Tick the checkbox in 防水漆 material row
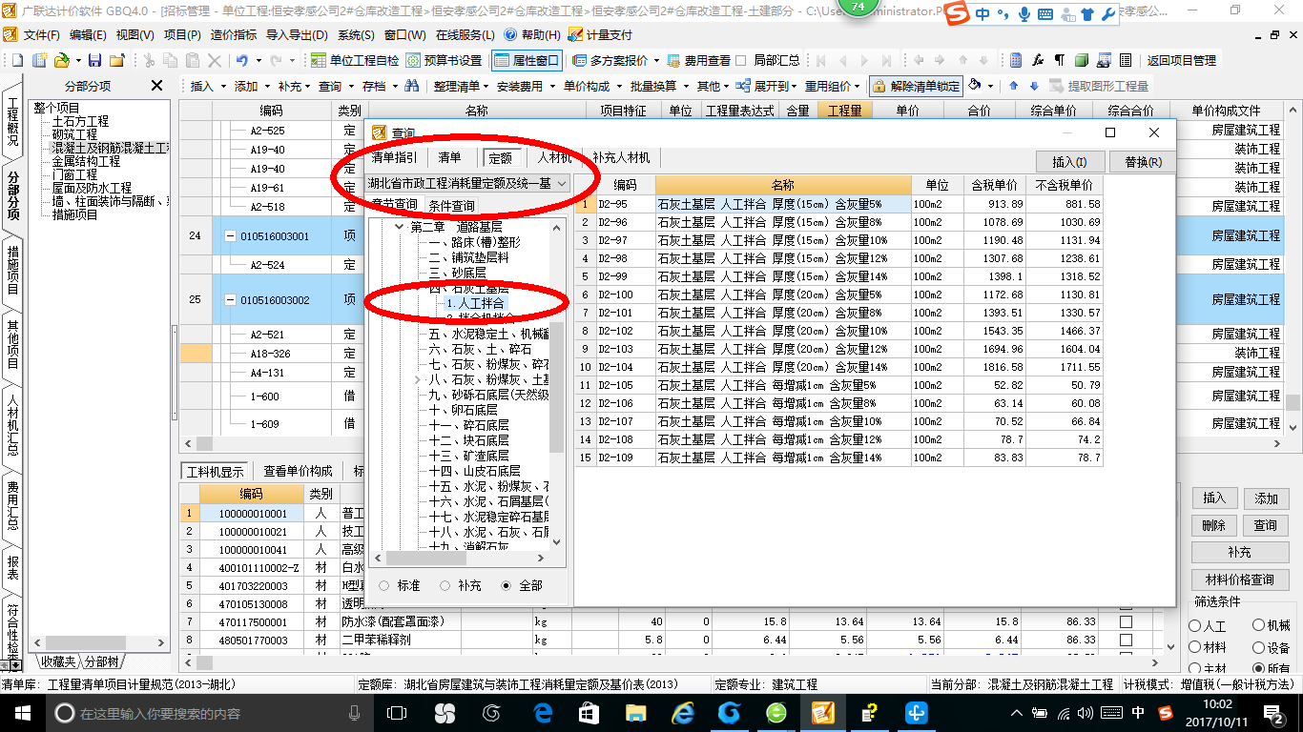Screen dimensions: 1303x732 pyautogui.click(x=1127, y=621)
